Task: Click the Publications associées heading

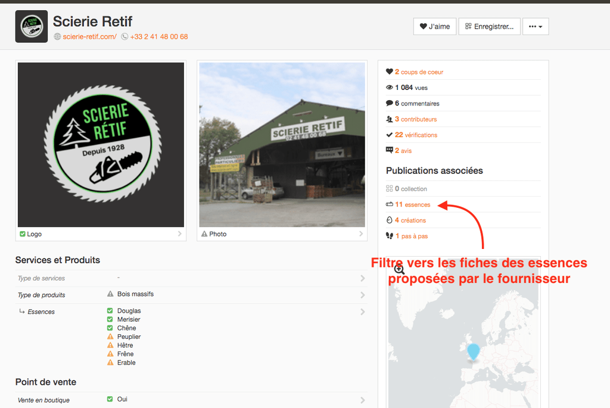Action: pos(434,170)
